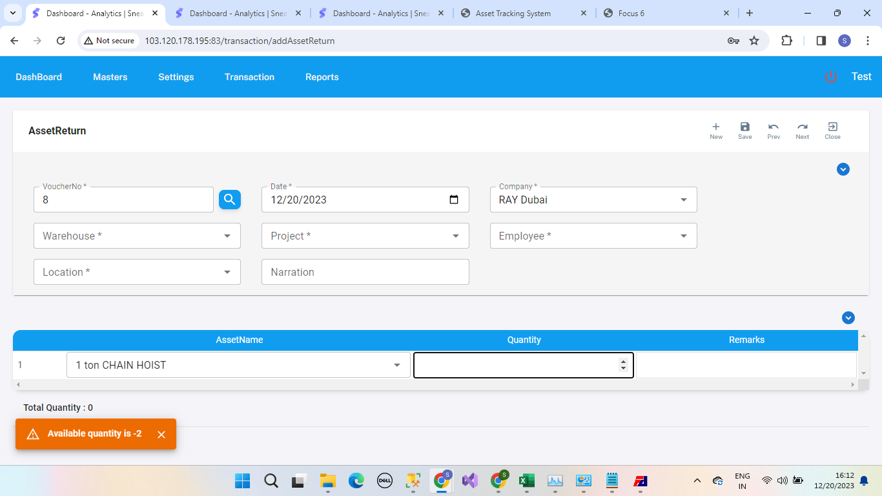Collapse the header section chevron
882x496 pixels.
pos(843,169)
